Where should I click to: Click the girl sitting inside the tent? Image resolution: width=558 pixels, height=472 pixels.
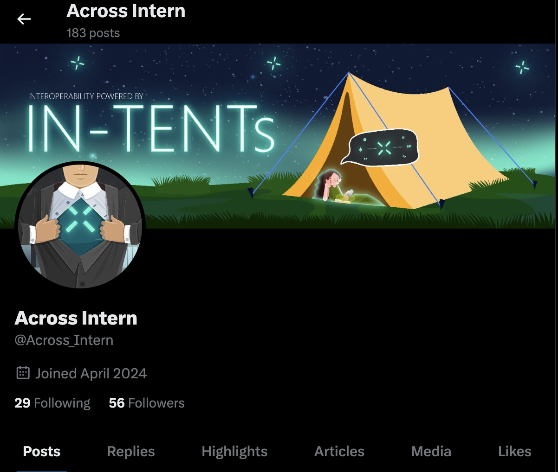[334, 186]
